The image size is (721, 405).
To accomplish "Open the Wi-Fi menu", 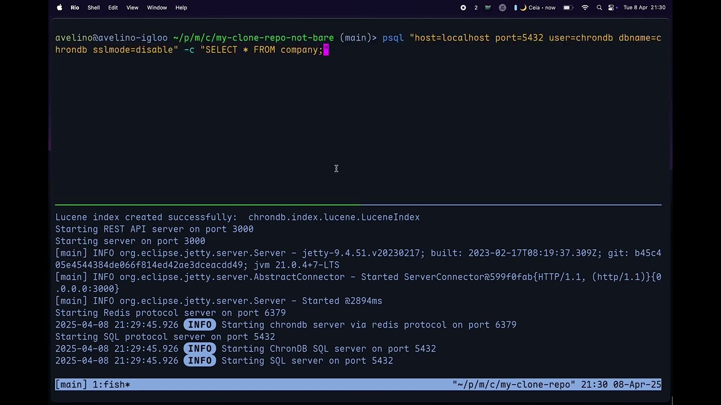I will pos(585,7).
